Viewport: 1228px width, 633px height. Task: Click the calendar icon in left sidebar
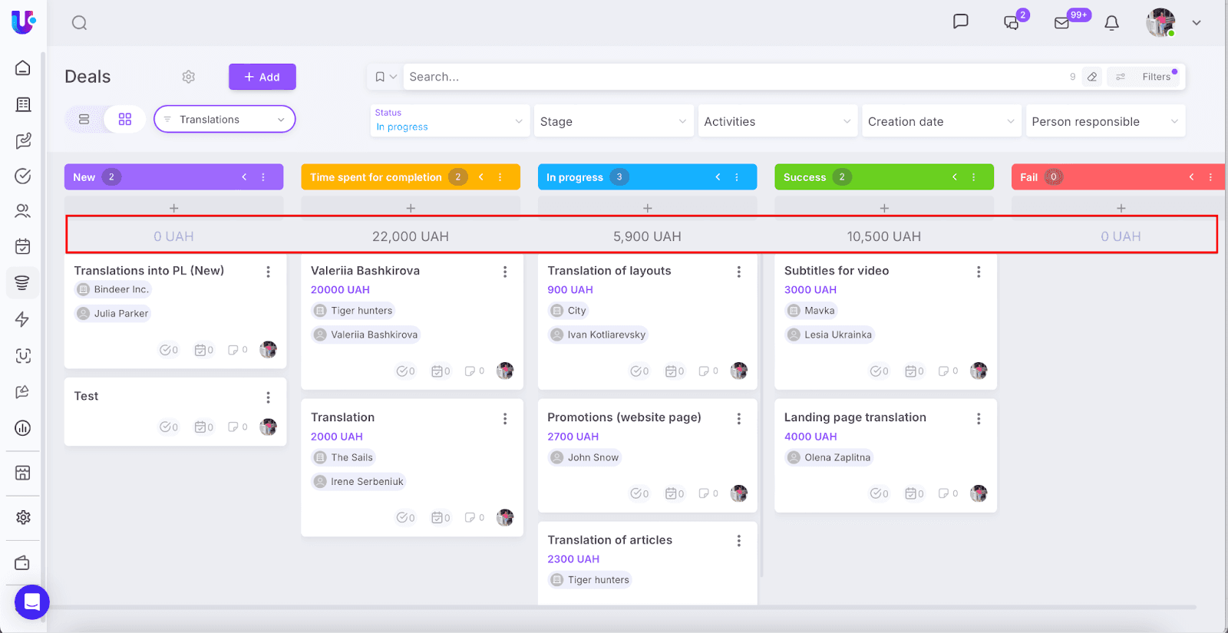23,246
